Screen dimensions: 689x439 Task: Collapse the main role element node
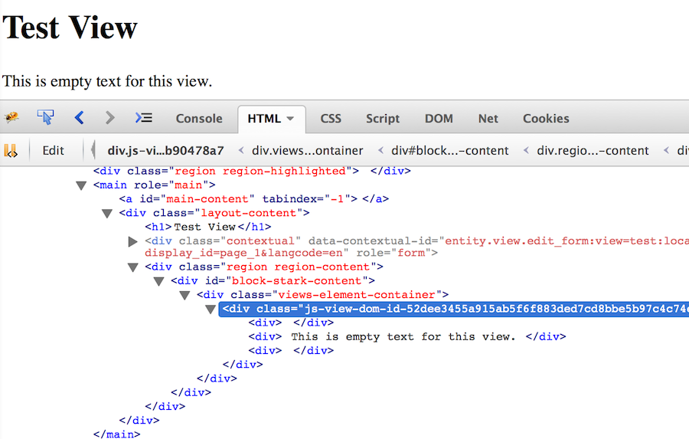[81, 185]
